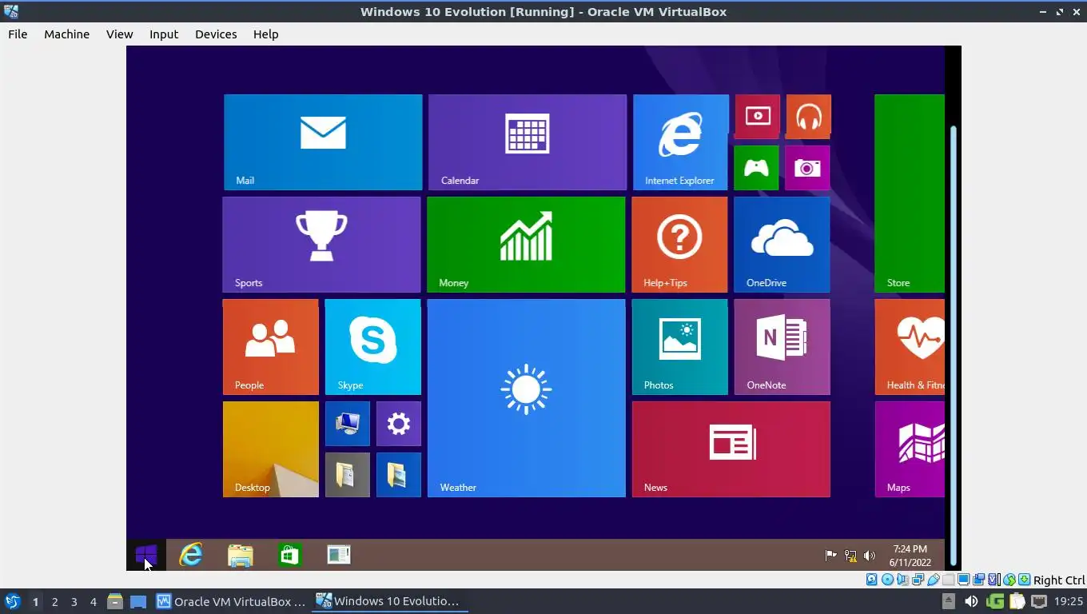Open the OneNote tile
The height and width of the screenshot is (614, 1087).
(x=782, y=347)
